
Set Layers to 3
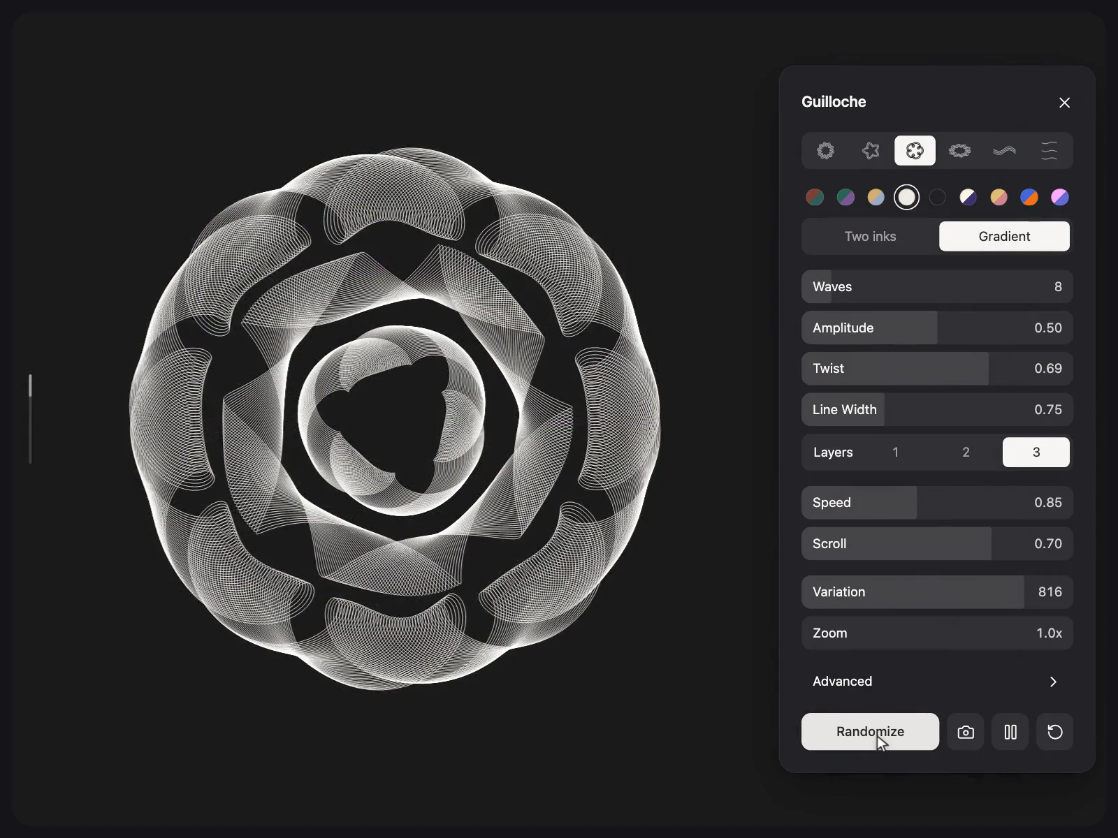(1036, 453)
